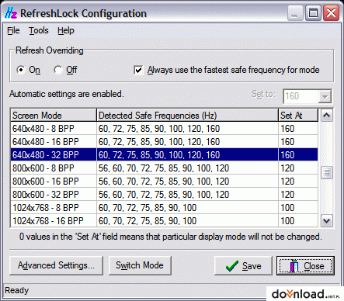Screen dimensions: 344x301
Task: Click the Set At column header
Action: 298,116
